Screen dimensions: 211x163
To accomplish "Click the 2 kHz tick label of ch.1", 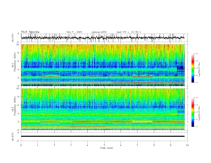I will (x=19, y=78).
